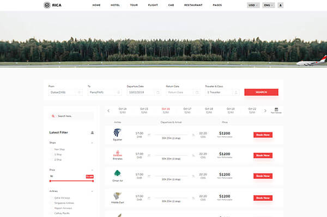The width and height of the screenshot is (327, 217).
Task: Open the USD currency dropdown
Action: [x=253, y=5]
